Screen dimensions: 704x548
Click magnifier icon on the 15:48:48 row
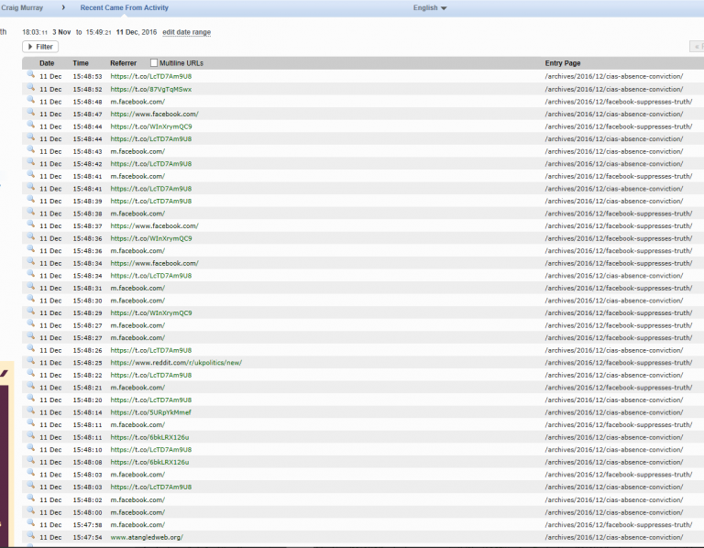coord(30,100)
